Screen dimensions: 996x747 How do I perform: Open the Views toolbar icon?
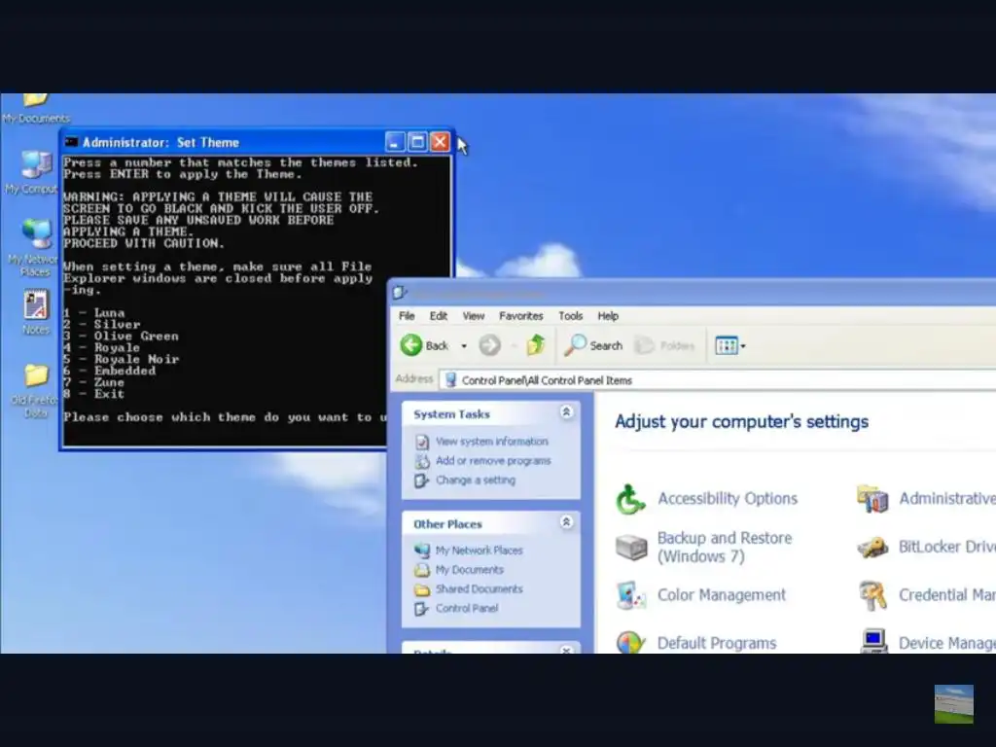(726, 345)
